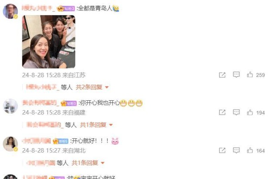Click username of the 开心就好 commenter
Image resolution: width=269 pixels, height=179 pixels.
[37, 141]
